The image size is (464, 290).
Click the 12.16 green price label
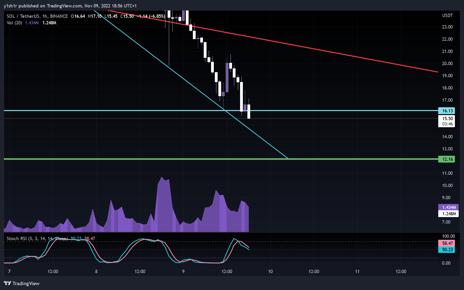tap(447, 159)
